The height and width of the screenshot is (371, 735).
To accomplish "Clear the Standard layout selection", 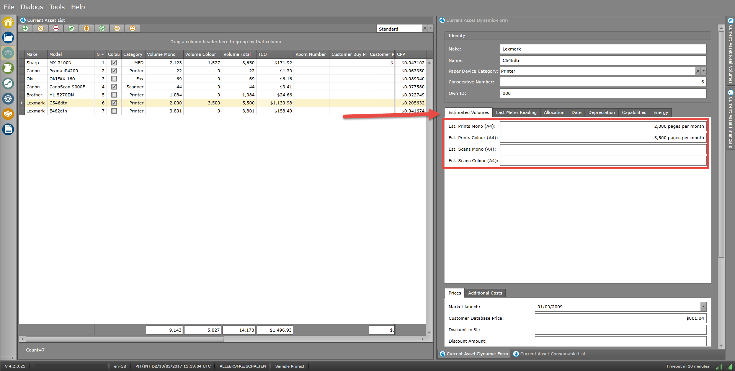I will point(425,28).
